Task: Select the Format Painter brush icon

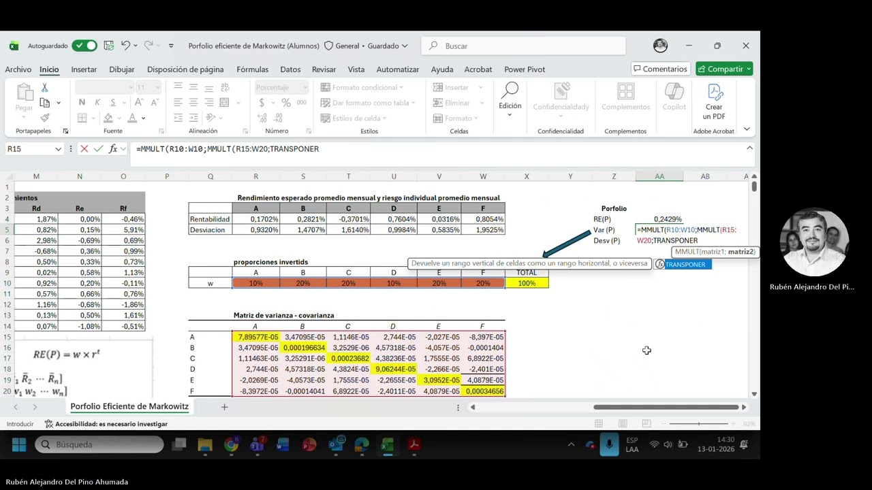Action: click(44, 118)
